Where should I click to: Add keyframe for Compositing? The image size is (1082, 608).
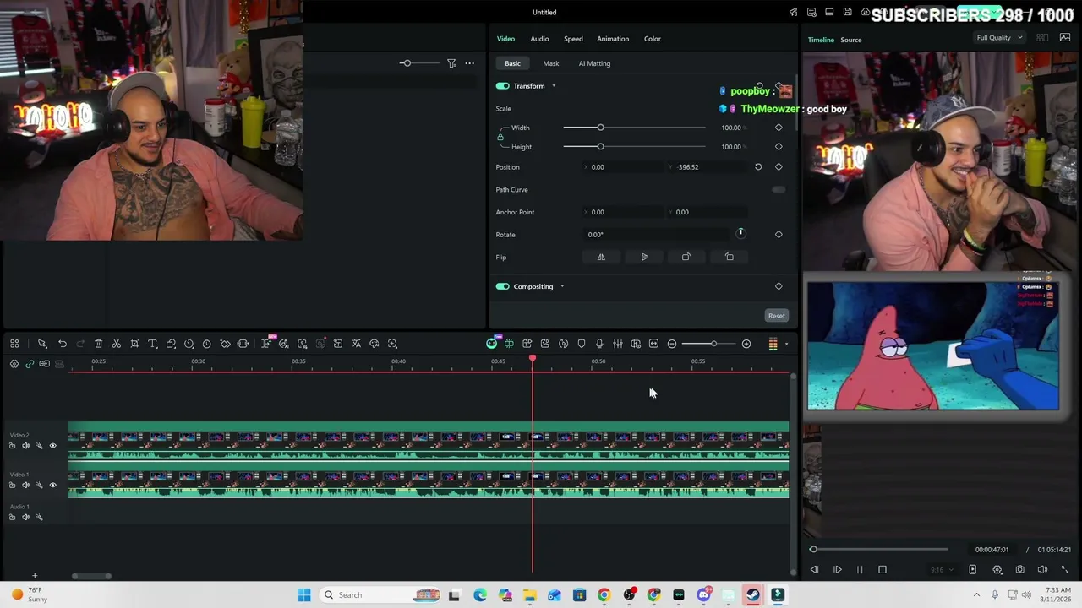click(779, 286)
